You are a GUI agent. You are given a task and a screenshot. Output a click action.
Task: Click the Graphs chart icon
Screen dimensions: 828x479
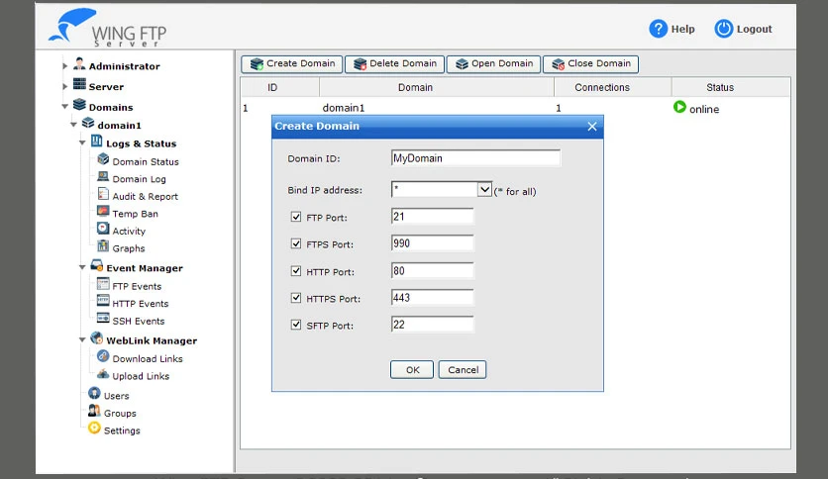pos(103,246)
